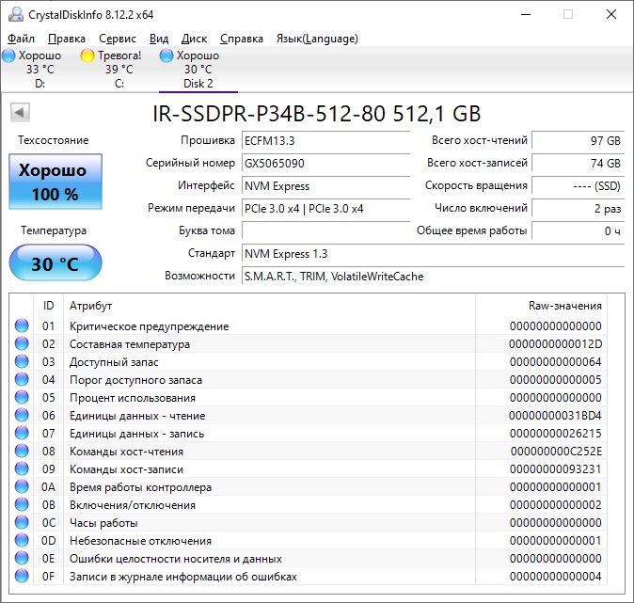Click status orb beside Составная температура row

(22, 344)
